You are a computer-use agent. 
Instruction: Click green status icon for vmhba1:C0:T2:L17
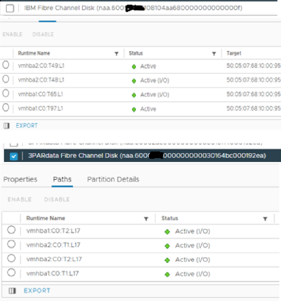(x=168, y=231)
